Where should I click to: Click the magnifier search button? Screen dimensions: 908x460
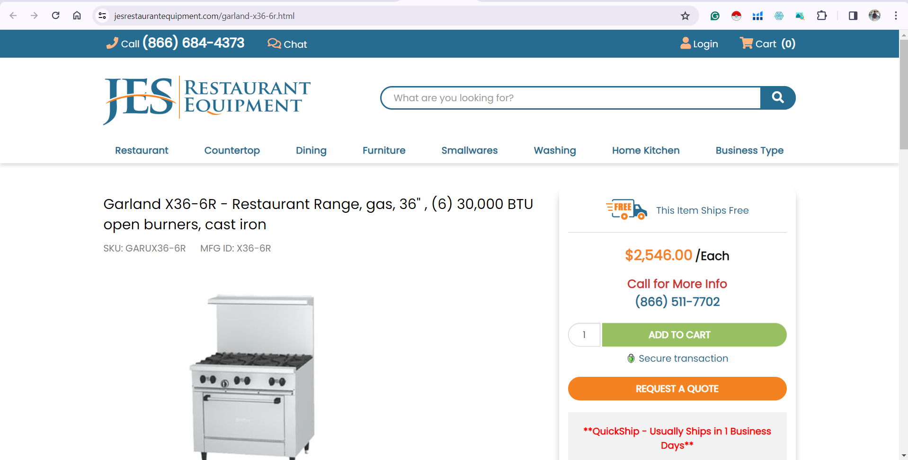point(777,98)
